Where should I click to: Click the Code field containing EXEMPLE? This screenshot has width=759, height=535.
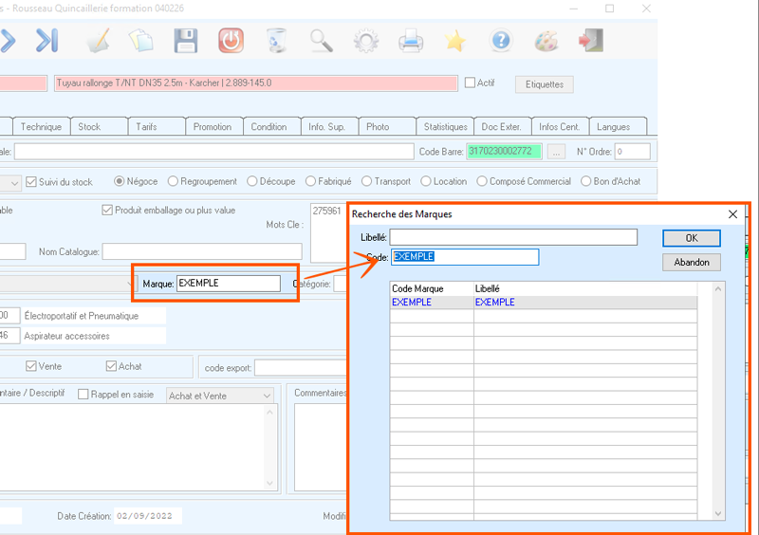click(x=465, y=257)
